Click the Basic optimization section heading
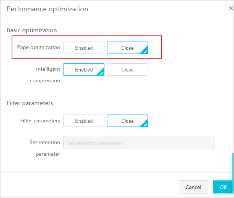This screenshot has width=234, height=198. click(32, 30)
